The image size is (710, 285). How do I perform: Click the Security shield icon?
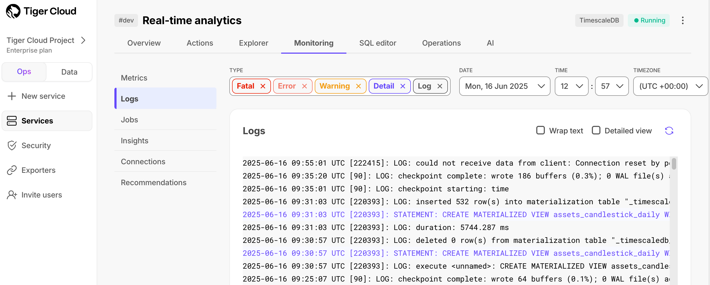[12, 145]
